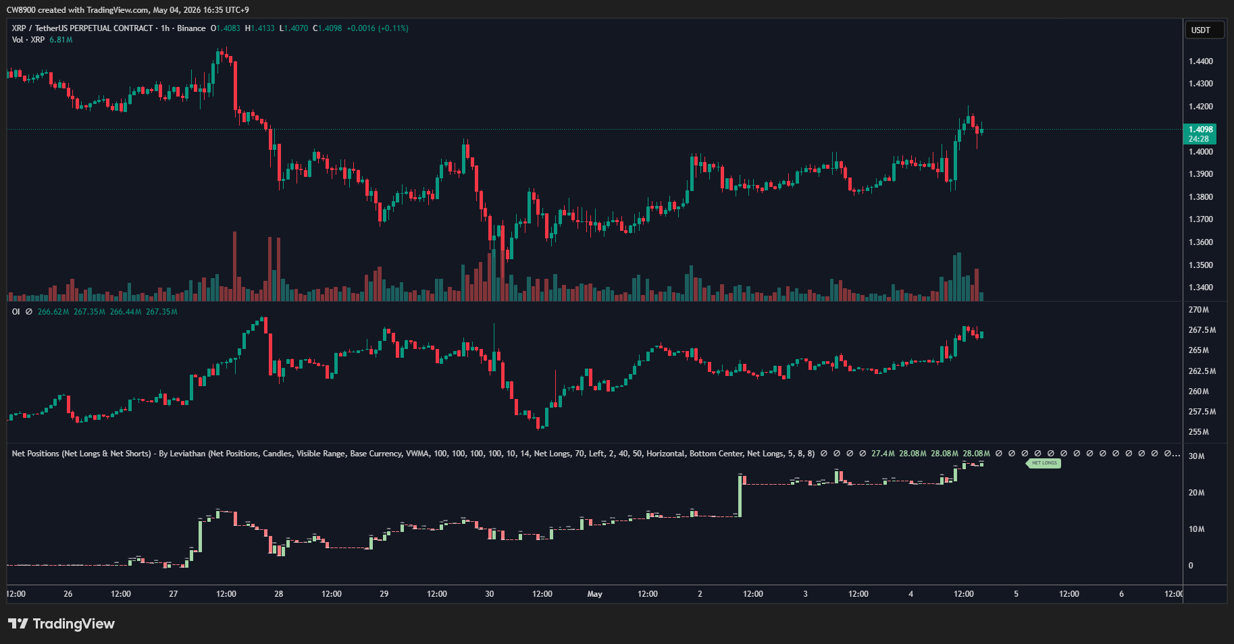Image resolution: width=1234 pixels, height=644 pixels.
Task: Click the OI value 266.44M
Action: 126,312
